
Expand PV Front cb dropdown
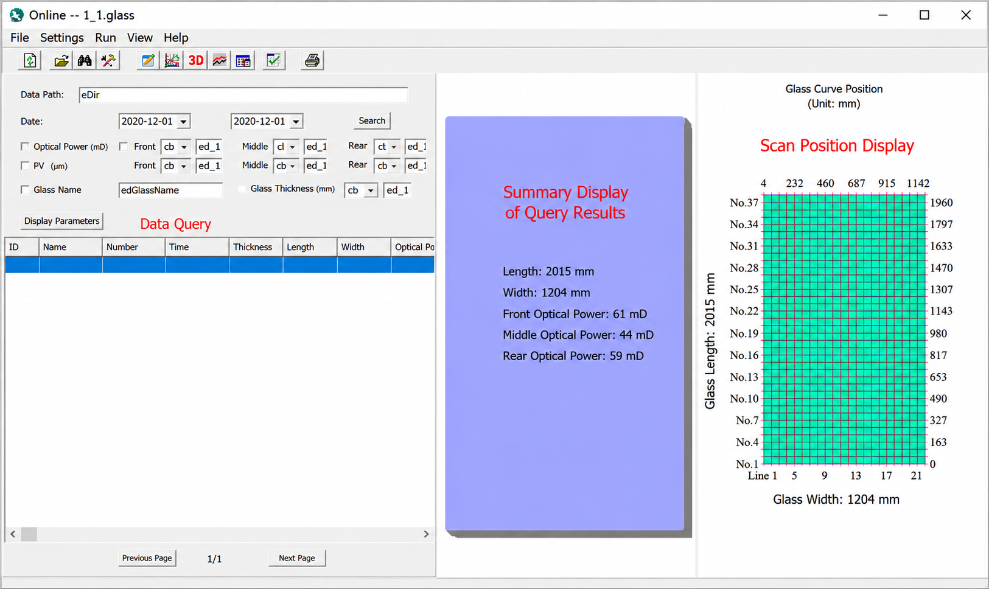click(x=184, y=166)
